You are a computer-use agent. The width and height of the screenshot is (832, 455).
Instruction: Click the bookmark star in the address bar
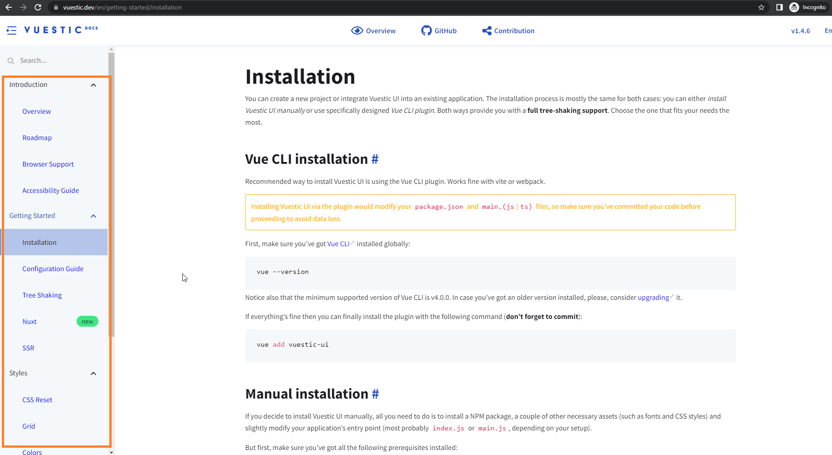pyautogui.click(x=761, y=7)
